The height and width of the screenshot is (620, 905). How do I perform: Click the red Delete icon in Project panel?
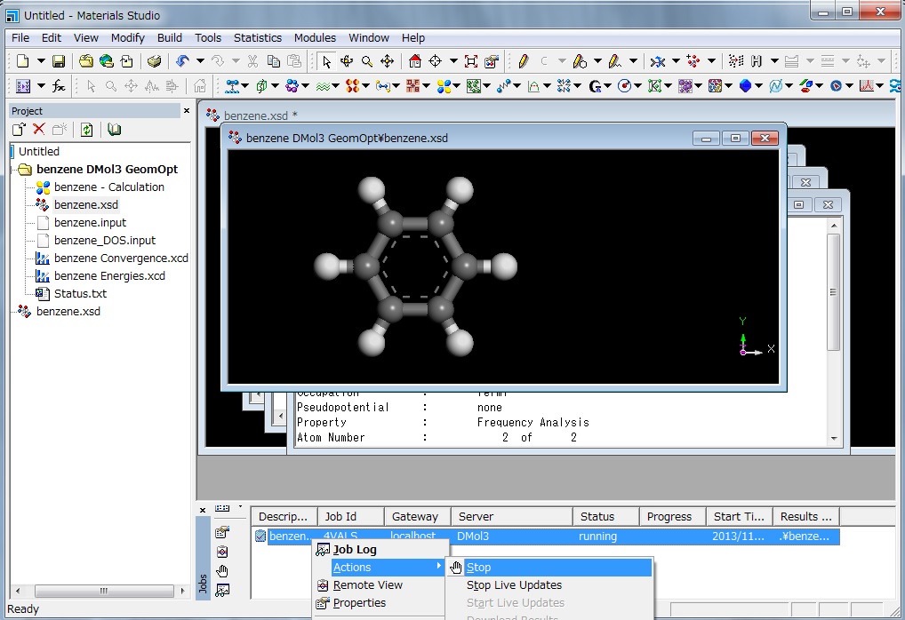39,130
